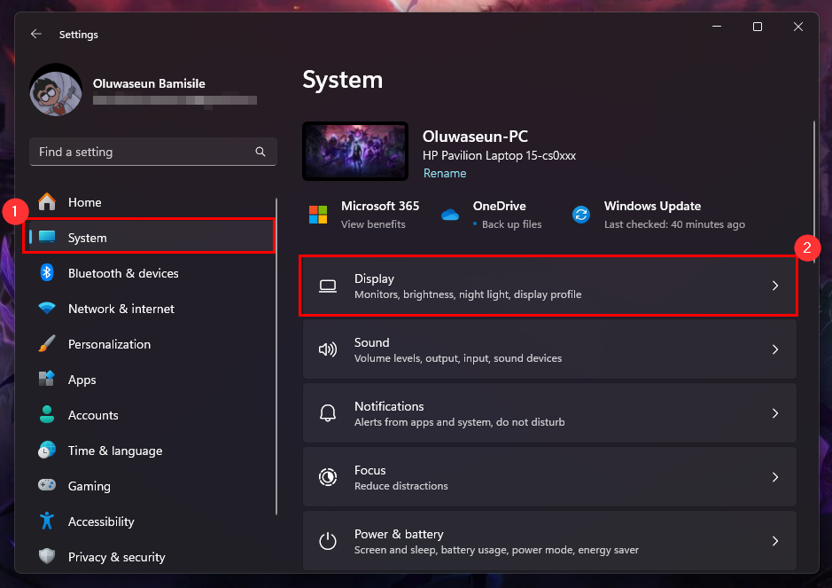Open the Windows Update status icon

pyautogui.click(x=581, y=215)
